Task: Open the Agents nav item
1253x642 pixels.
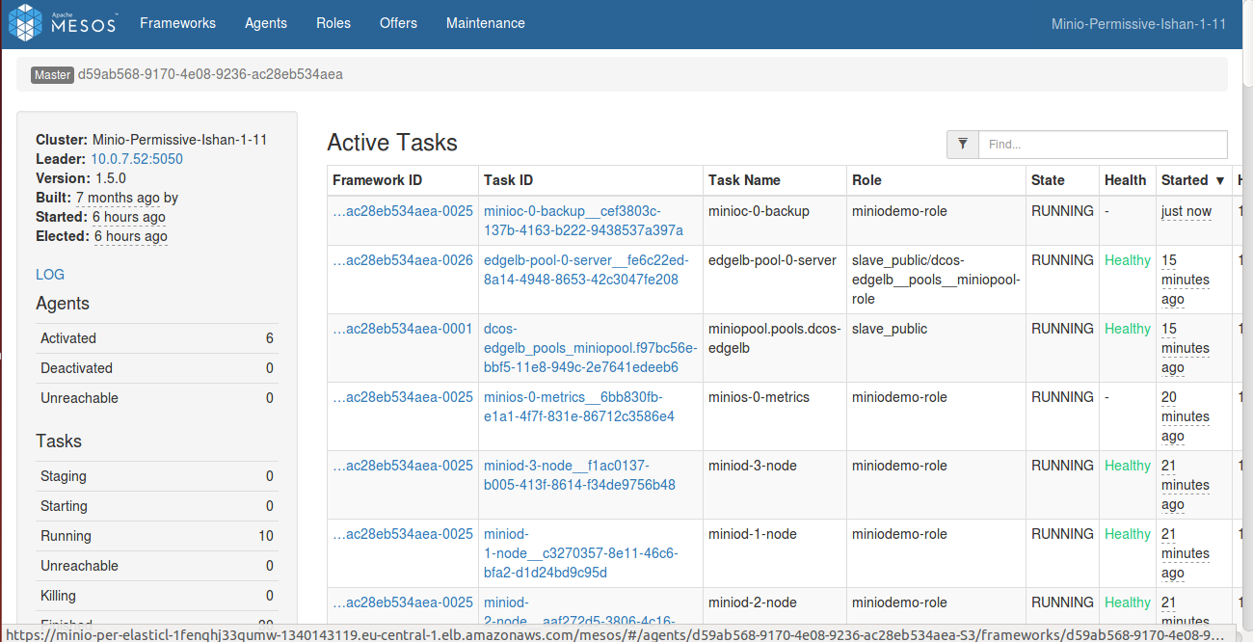Action: (266, 23)
